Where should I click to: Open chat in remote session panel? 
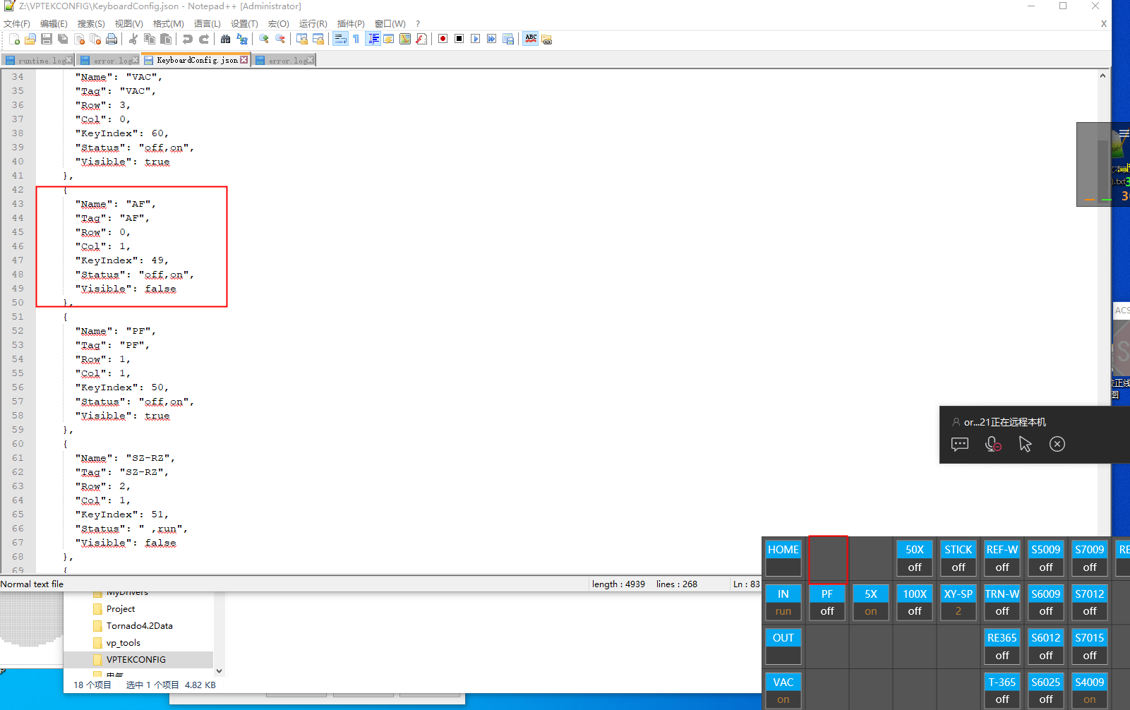click(x=959, y=444)
